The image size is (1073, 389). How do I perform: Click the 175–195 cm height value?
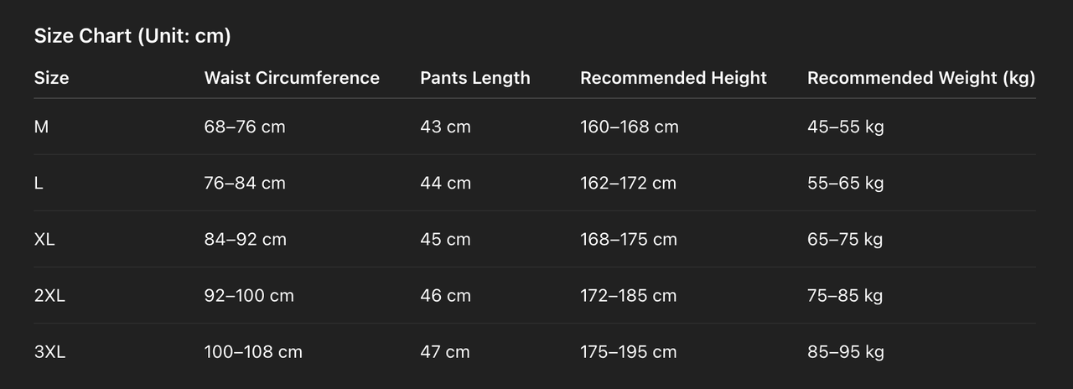click(x=628, y=351)
